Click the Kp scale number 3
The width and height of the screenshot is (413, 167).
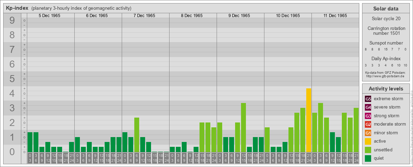(12, 108)
